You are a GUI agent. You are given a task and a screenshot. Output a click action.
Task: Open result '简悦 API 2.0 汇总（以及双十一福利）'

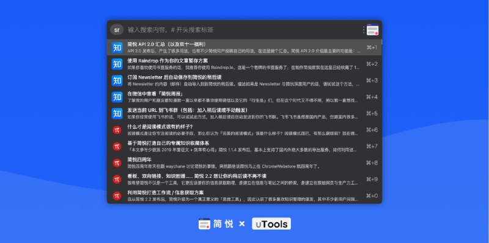click(x=244, y=48)
